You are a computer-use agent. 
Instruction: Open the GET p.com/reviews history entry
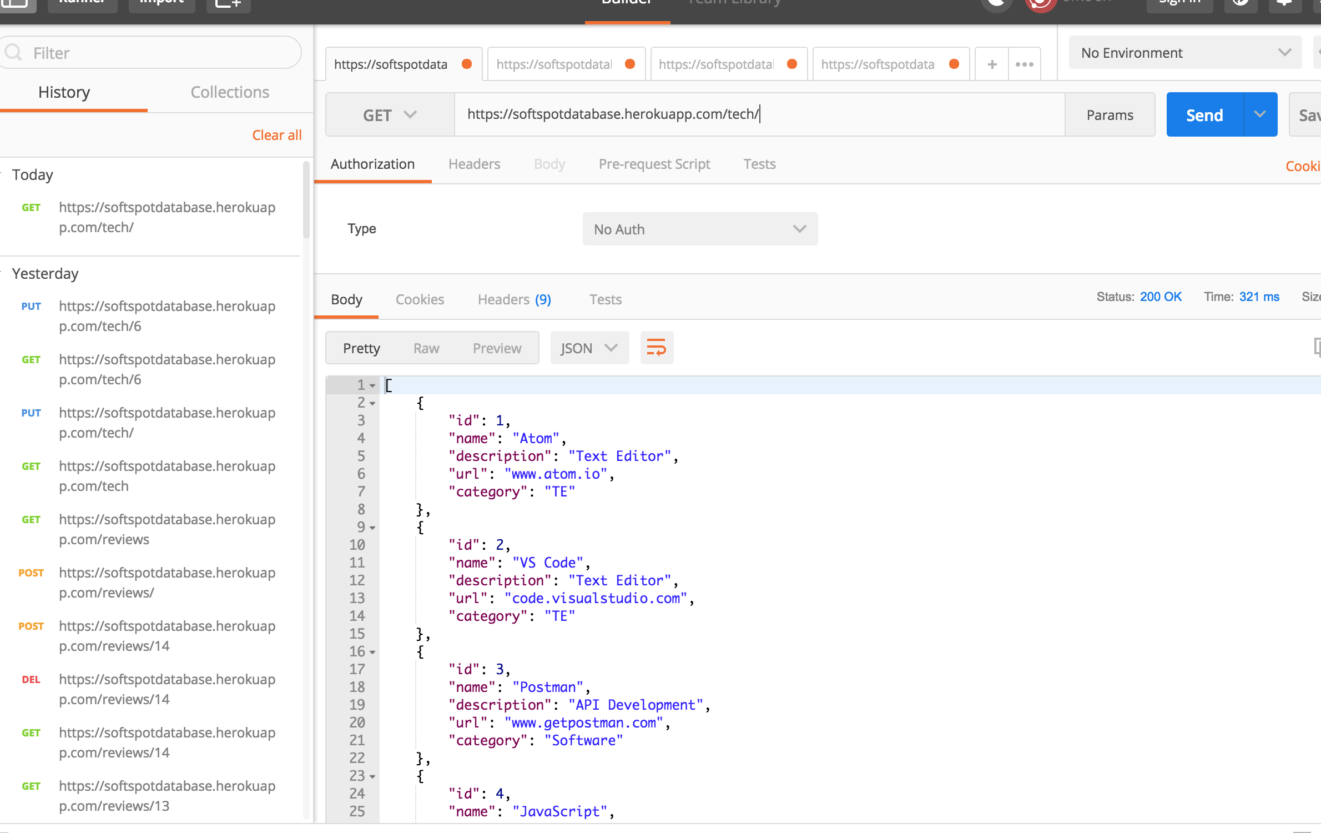point(150,529)
